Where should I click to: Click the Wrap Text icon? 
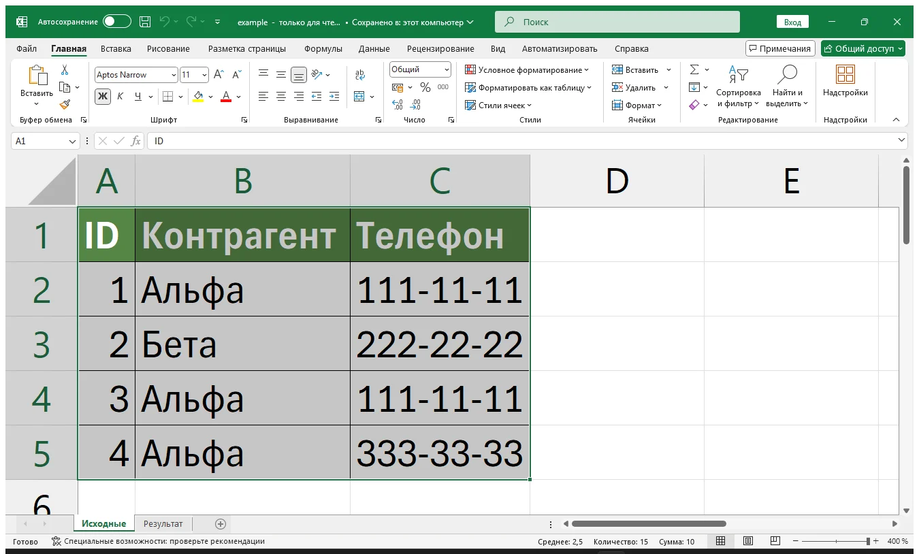click(360, 75)
